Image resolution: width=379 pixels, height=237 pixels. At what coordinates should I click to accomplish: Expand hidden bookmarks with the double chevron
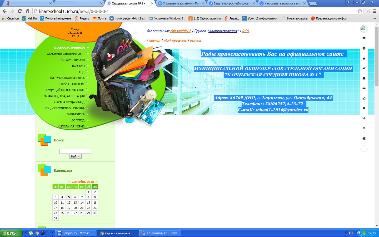375,18
